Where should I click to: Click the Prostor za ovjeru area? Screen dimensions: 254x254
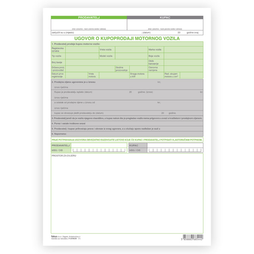(127, 193)
